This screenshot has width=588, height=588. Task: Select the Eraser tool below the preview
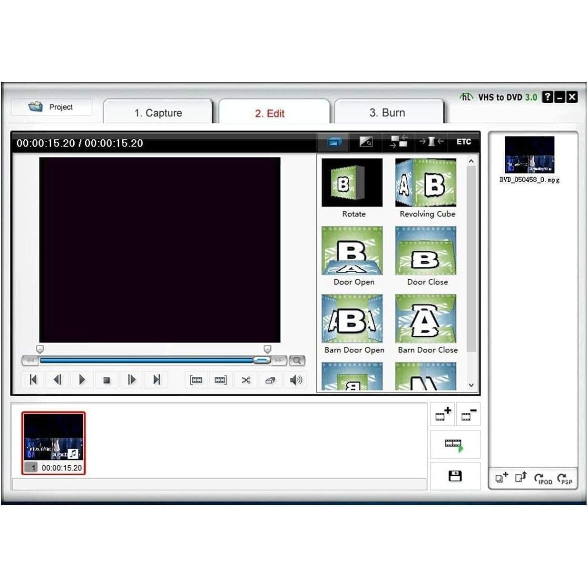tap(270, 380)
